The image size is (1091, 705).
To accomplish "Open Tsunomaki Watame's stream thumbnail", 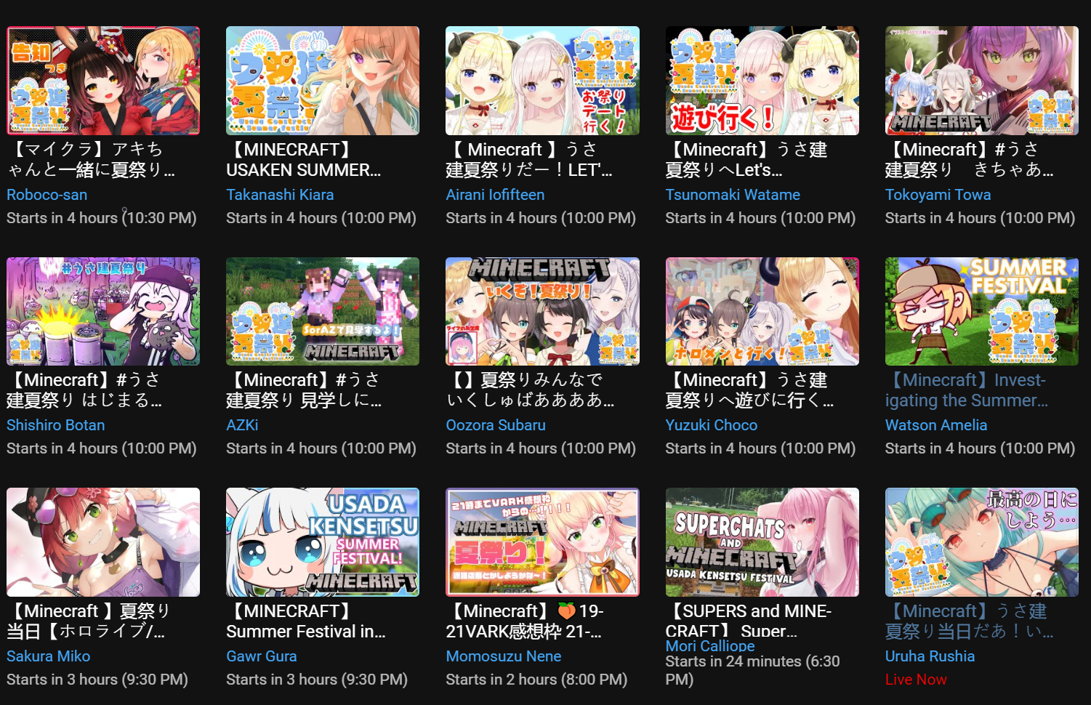I will pyautogui.click(x=762, y=81).
